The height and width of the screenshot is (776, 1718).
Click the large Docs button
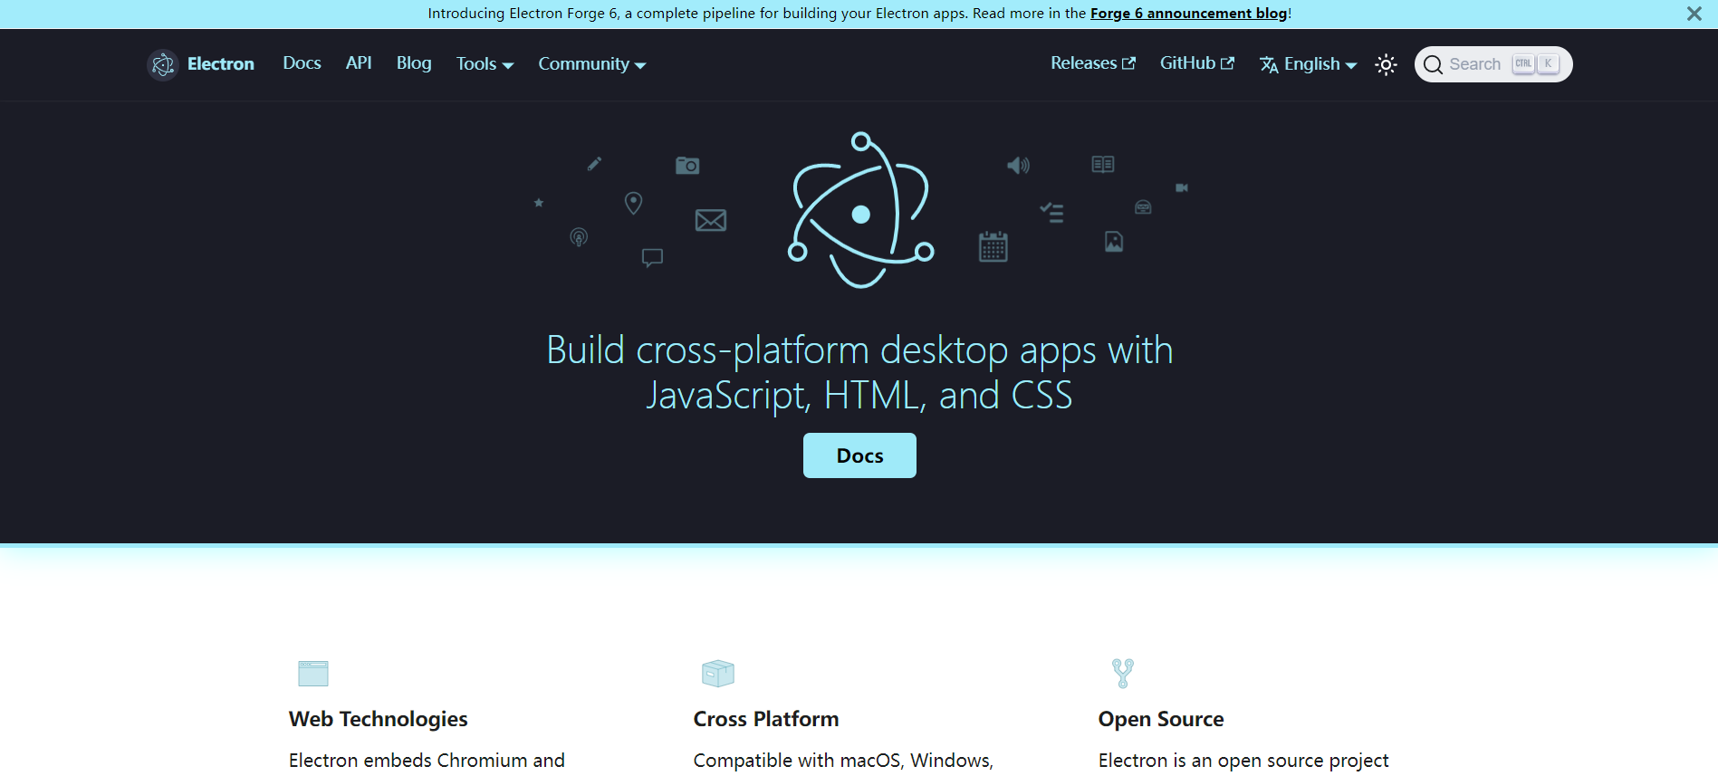pos(859,455)
